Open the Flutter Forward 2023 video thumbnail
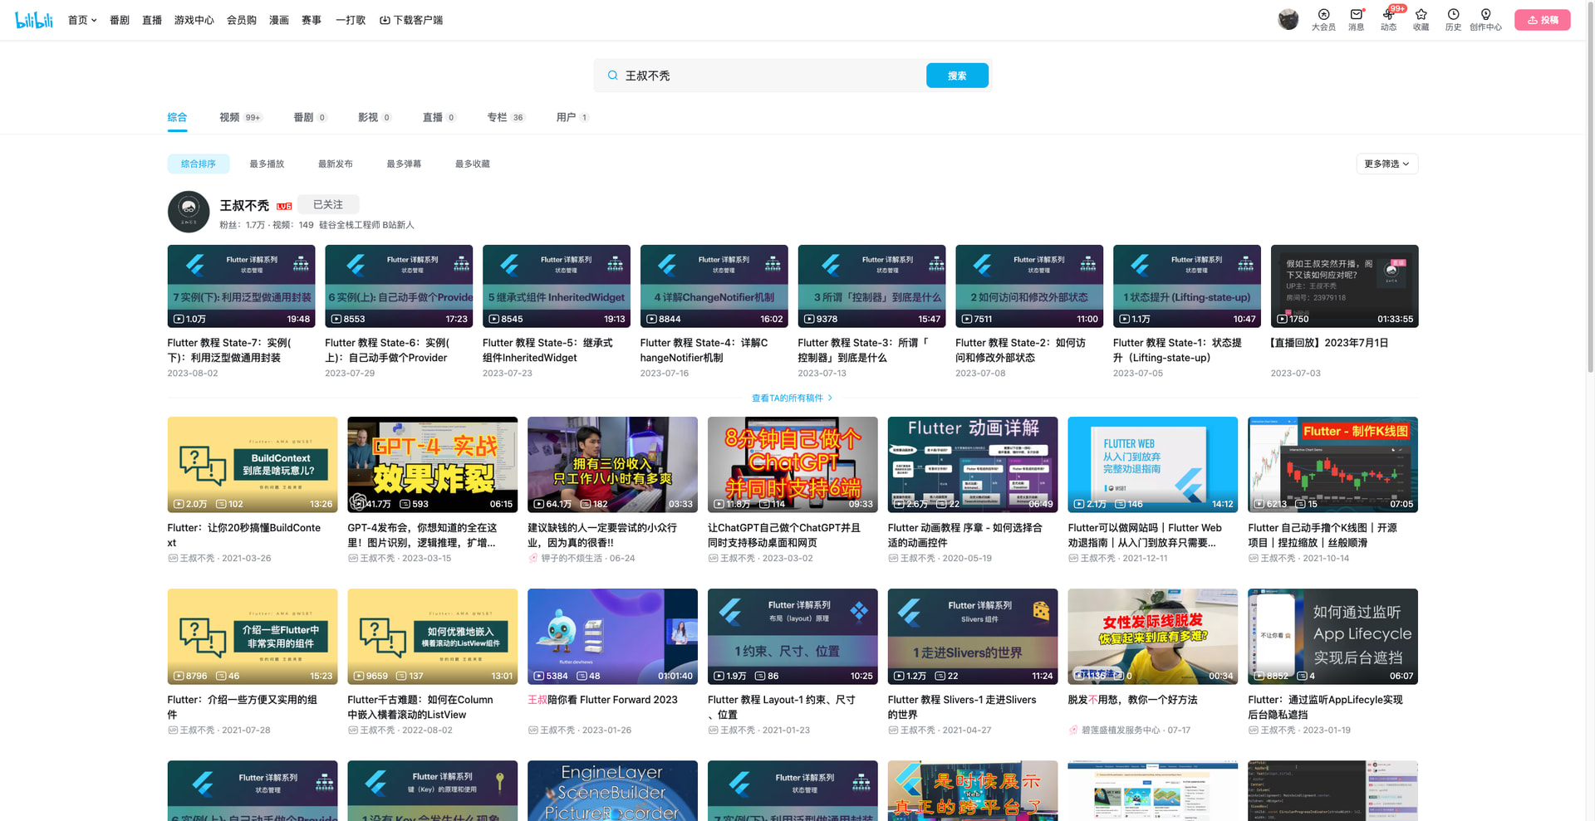 point(613,637)
